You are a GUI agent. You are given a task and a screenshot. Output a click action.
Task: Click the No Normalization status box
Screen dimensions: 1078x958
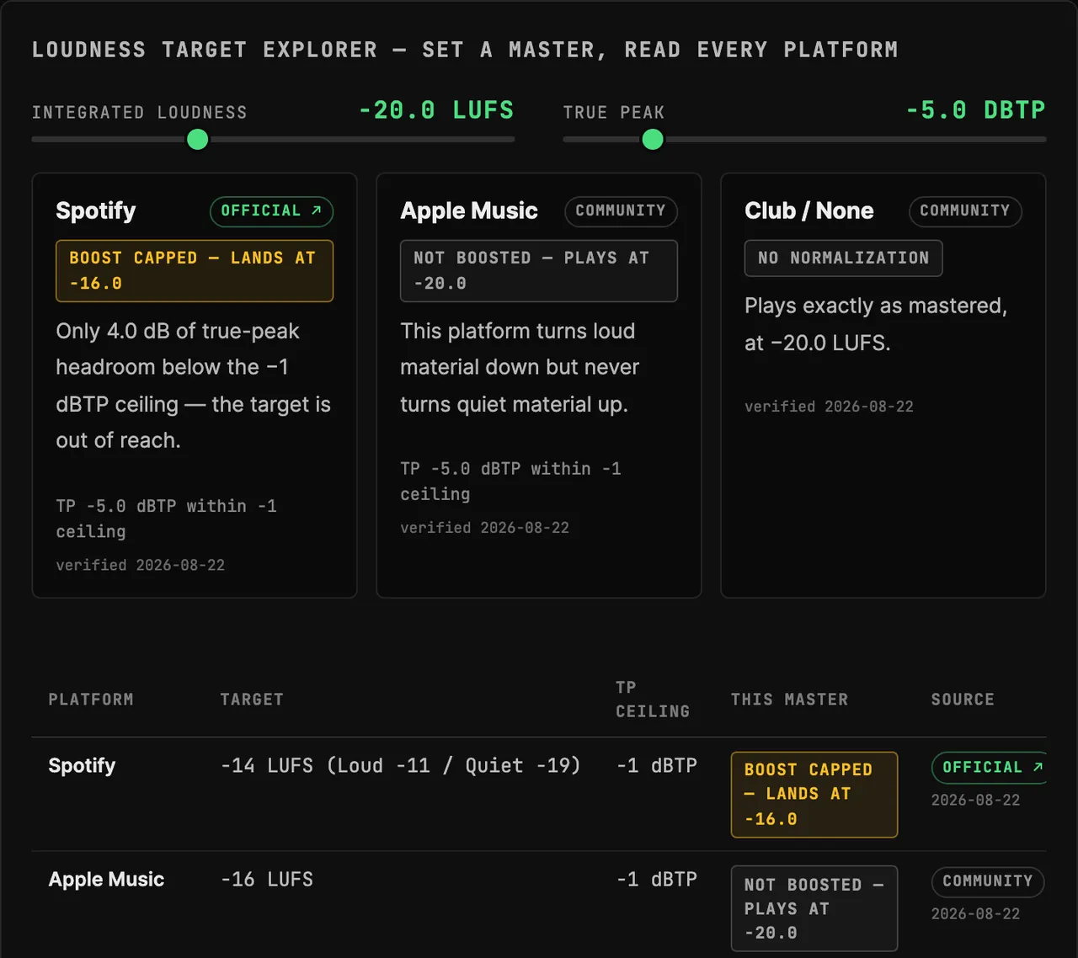click(x=844, y=258)
